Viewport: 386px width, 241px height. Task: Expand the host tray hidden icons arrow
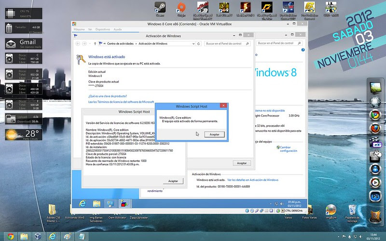tap(339, 237)
